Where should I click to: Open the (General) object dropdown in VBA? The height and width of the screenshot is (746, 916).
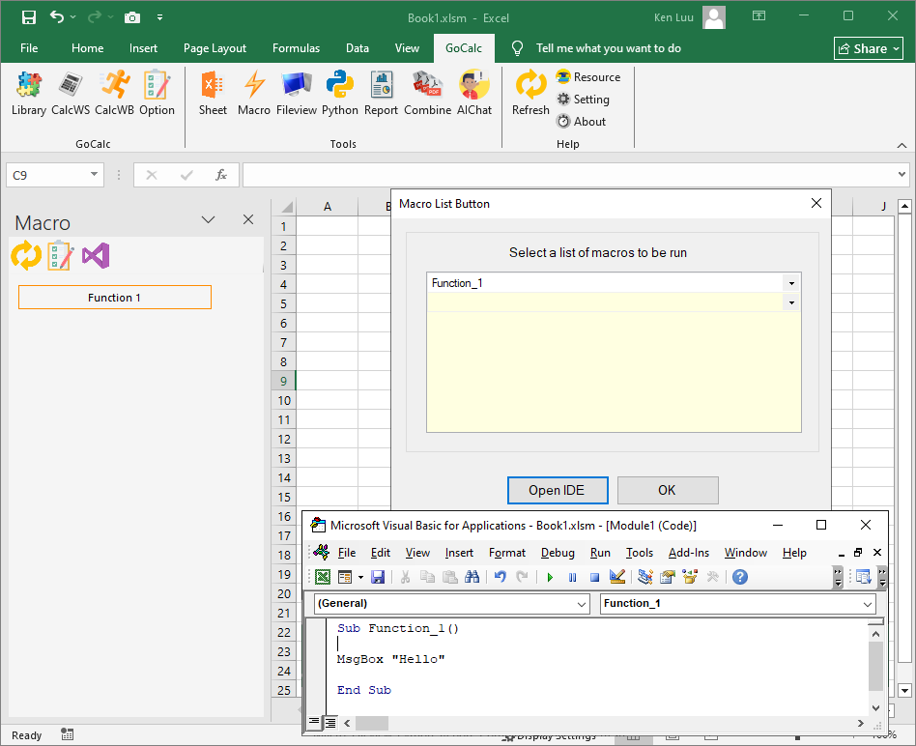582,604
